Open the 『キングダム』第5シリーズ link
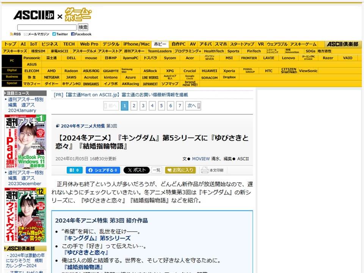Image resolution: width=364 pixels, height=273 pixels. 97,238
